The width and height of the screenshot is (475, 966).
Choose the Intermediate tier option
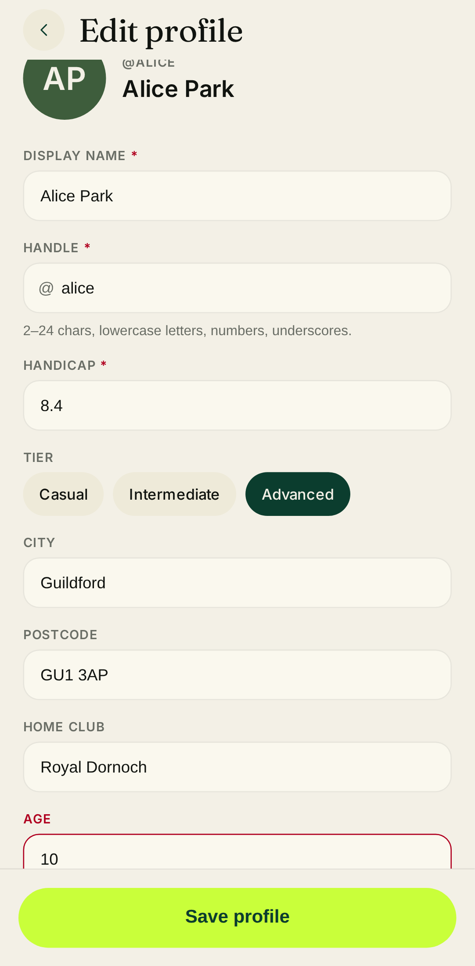point(174,494)
